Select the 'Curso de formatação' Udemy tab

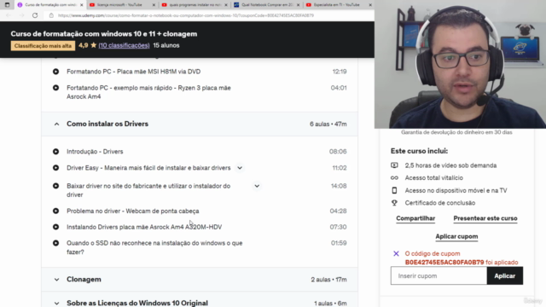(48, 5)
